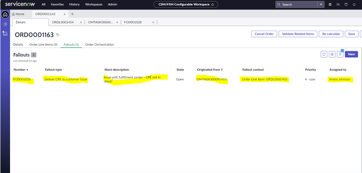Click the Re-calculate button
This screenshot has height=173, width=362.
(x=331, y=34)
